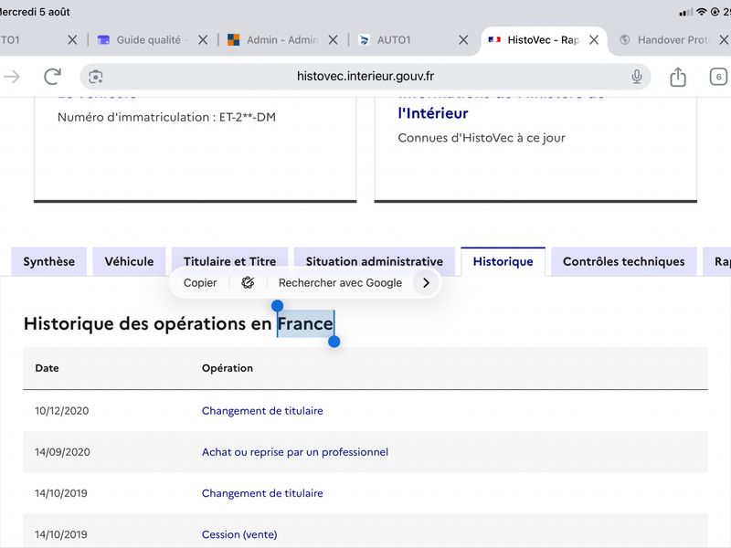Open Changement de titulaire dated 10/12/2020
The width and height of the screenshot is (731, 548).
point(262,410)
